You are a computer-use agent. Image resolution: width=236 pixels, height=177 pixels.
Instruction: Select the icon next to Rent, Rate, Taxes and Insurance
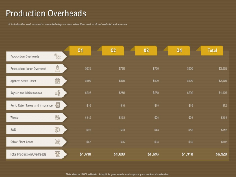[x=57, y=105]
